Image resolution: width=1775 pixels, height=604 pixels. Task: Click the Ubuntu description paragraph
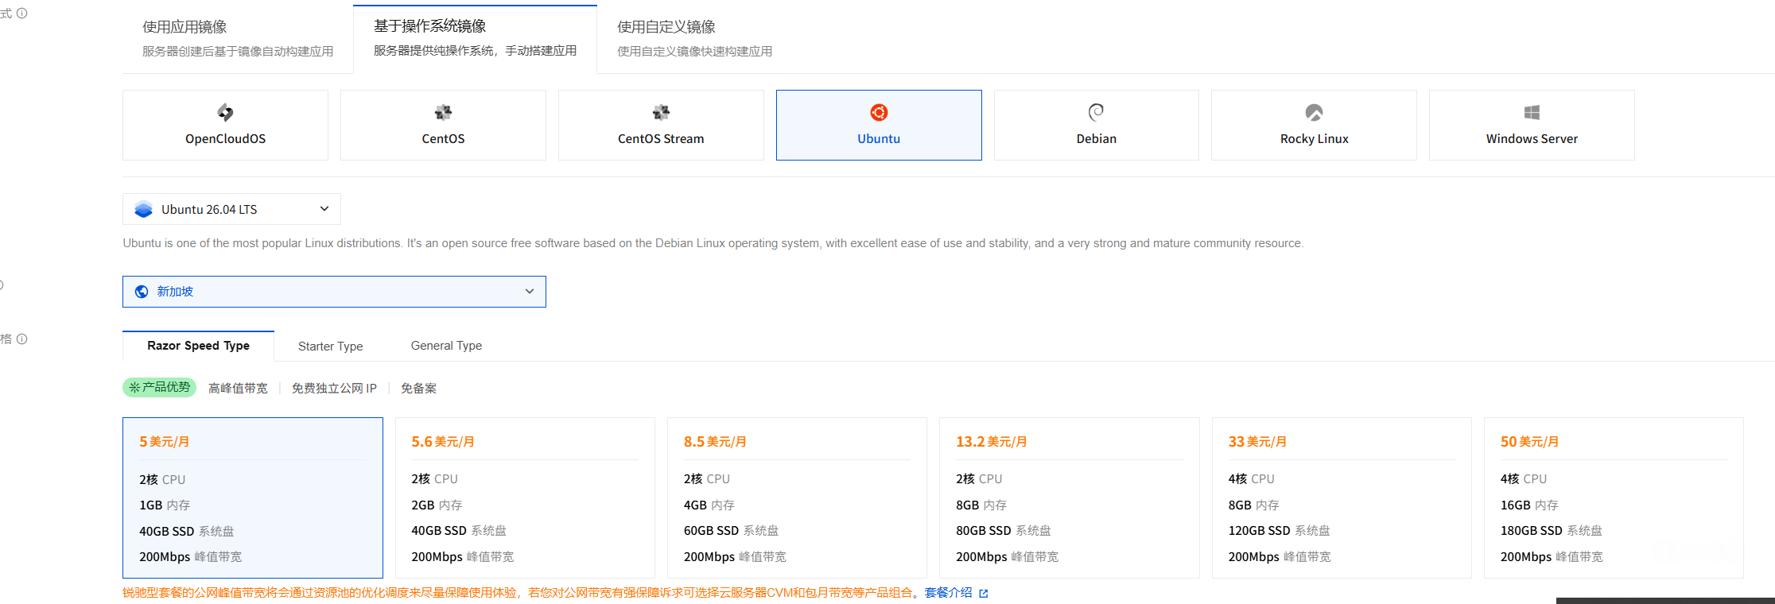tap(713, 243)
